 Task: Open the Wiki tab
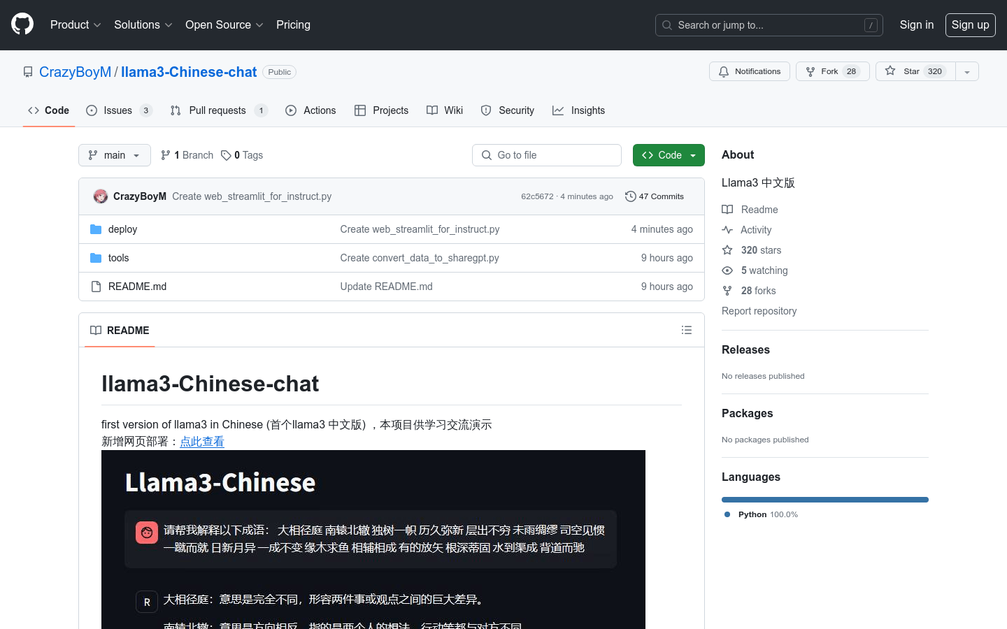pyautogui.click(x=445, y=110)
